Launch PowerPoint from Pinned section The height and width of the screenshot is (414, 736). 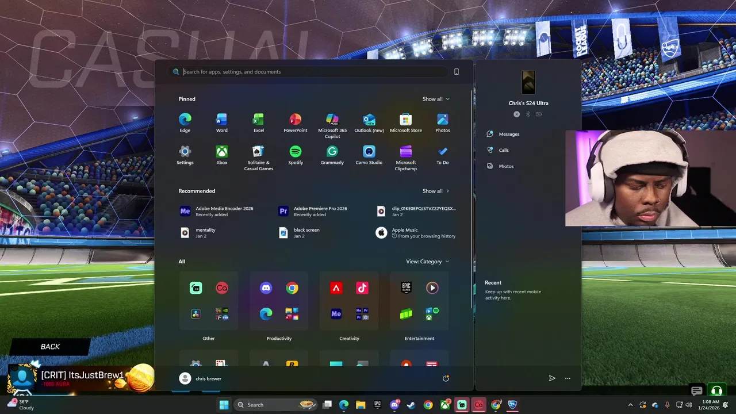pyautogui.click(x=295, y=122)
